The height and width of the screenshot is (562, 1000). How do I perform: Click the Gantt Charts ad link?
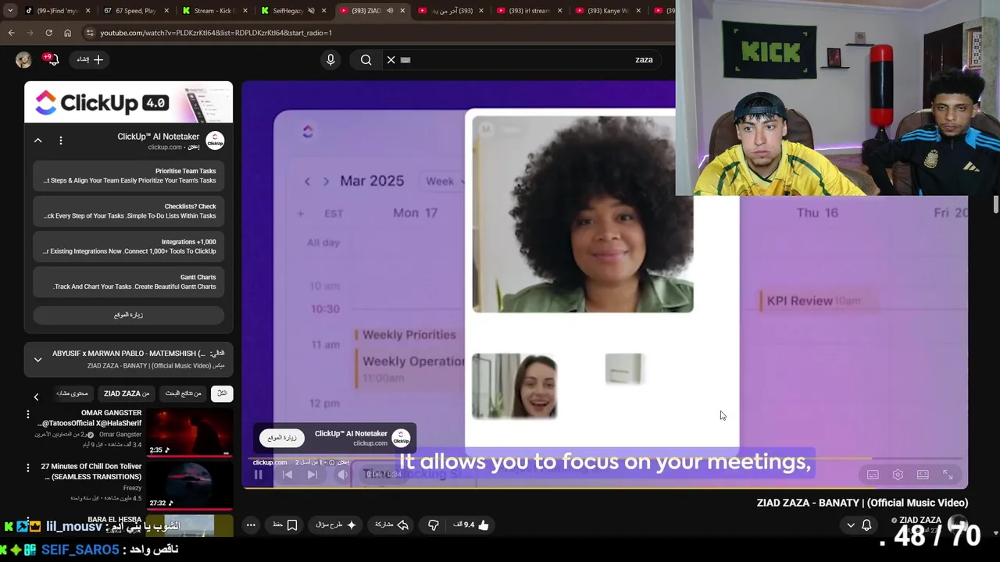coord(129,282)
